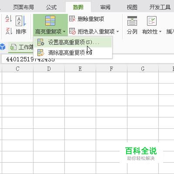Click the 排序 label button
This screenshot has width=174, height=174.
pos(21,31)
